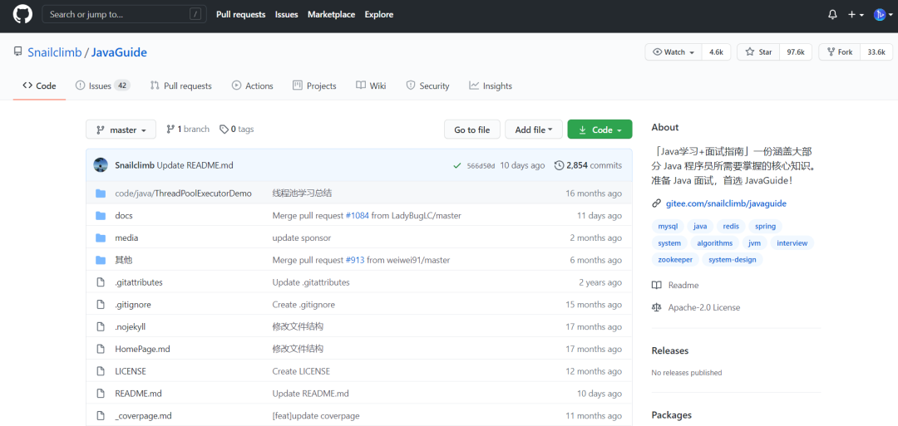Open the Add file dropdown
Screen dimensions: 898x426
[534, 130]
